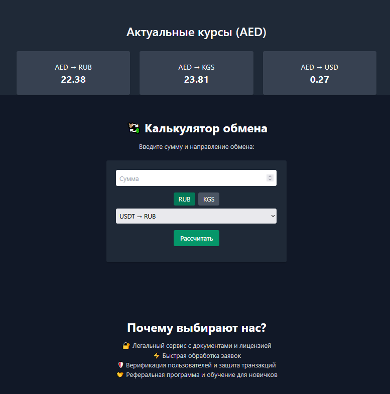
Task: Click the lightning bolt icon near Быстрая обработка
Action: click(156, 355)
